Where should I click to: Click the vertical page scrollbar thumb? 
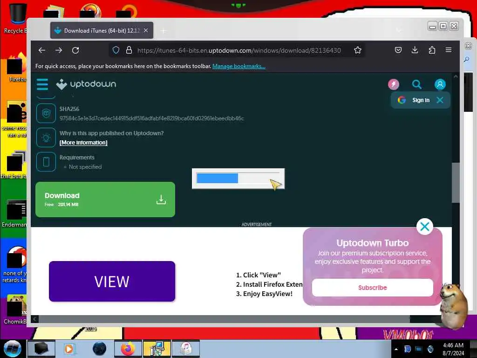(456, 183)
